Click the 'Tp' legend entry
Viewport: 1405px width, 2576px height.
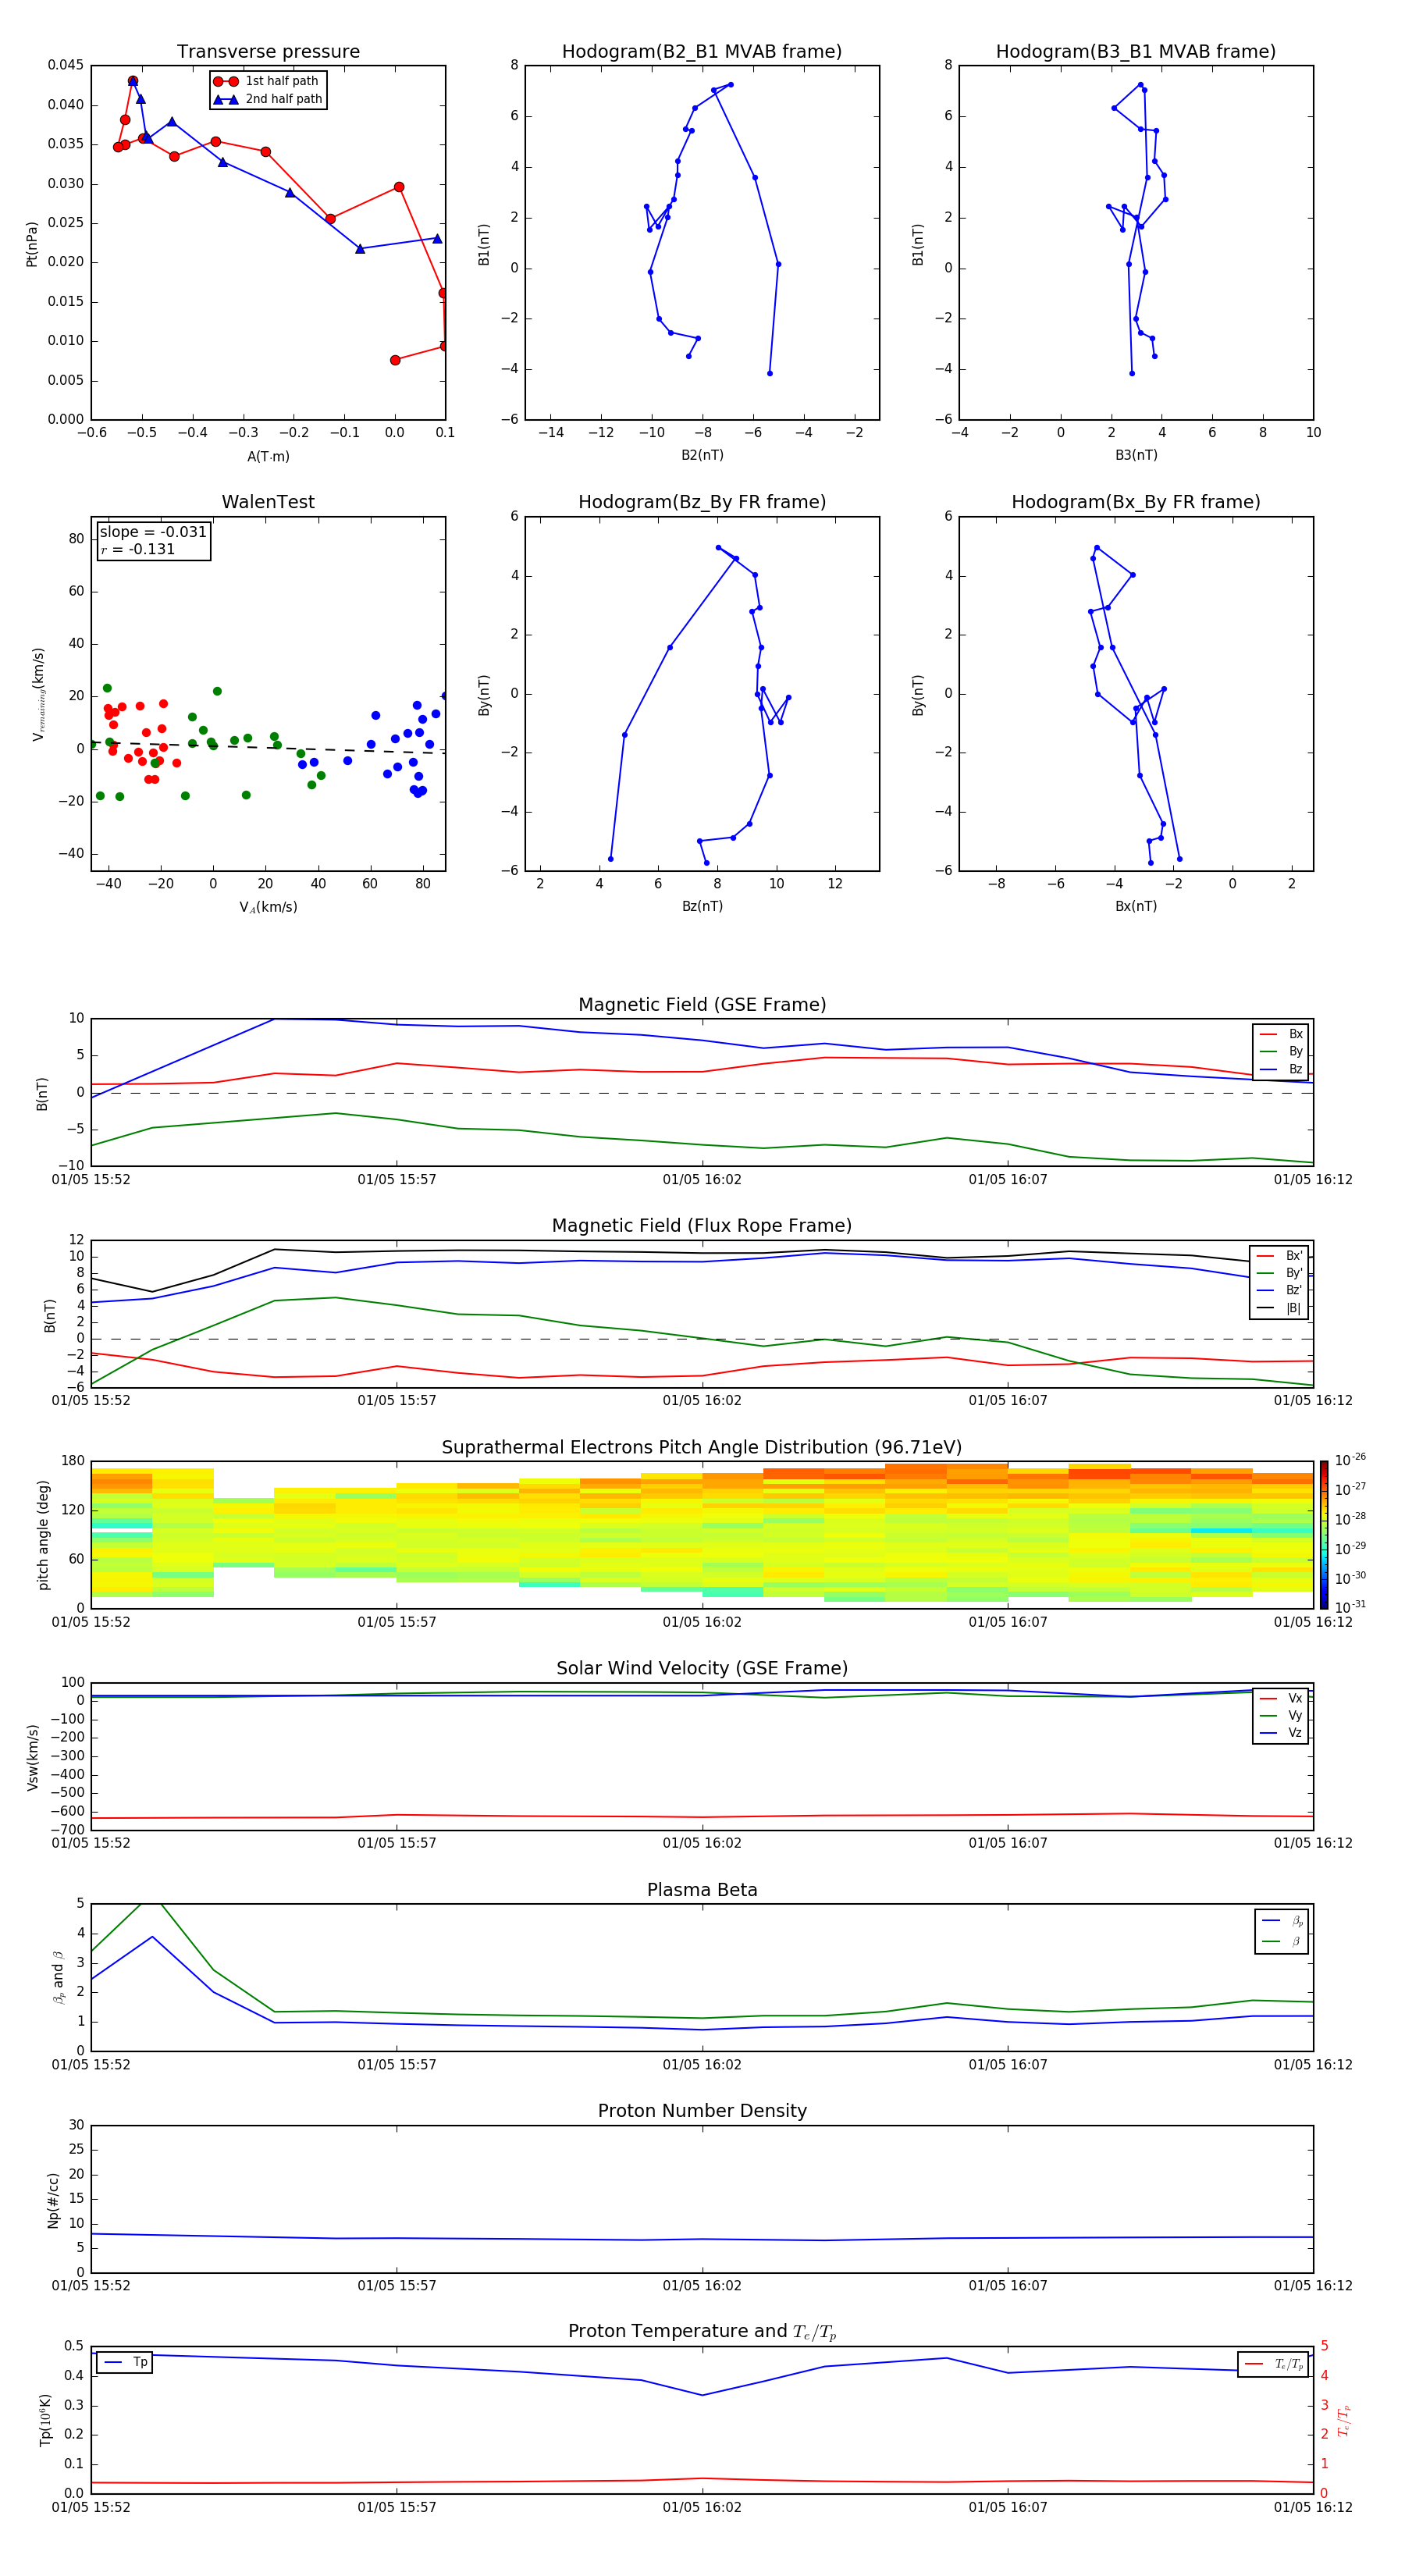click(x=125, y=2362)
